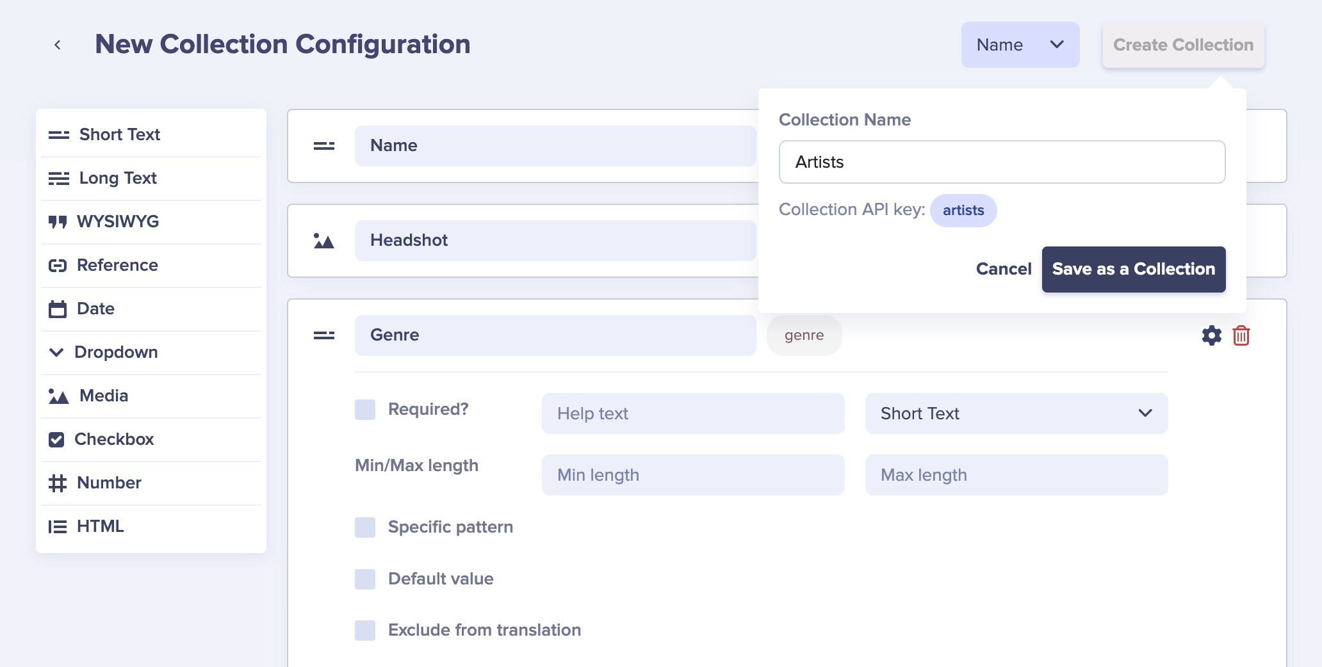Click Save as a Collection button
The image size is (1322, 667).
(1134, 269)
